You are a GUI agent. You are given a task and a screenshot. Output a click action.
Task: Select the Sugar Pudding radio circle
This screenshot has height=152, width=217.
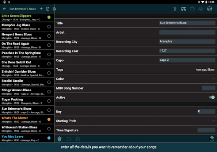(x=49, y=101)
